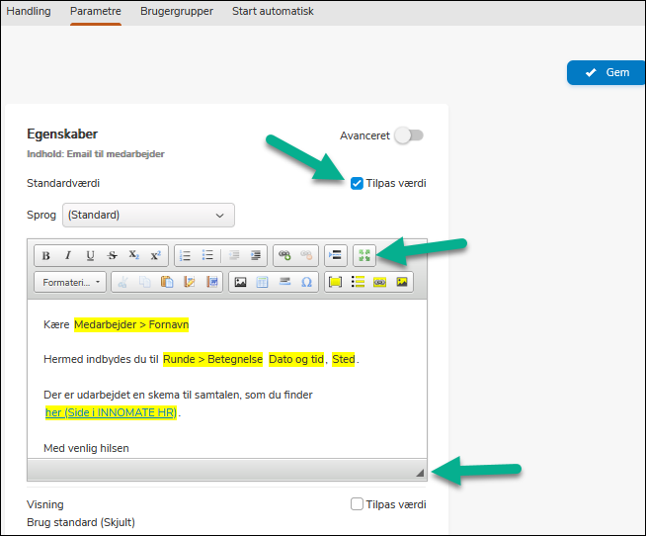Uncheck Tilpas værdi for Standardværdi
This screenshot has height=536, width=646.
pos(357,183)
